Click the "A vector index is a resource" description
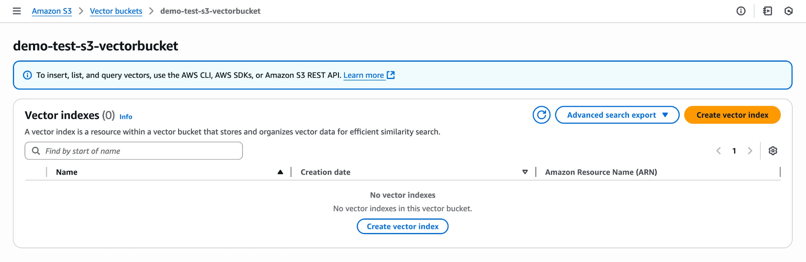806x262 pixels. [x=233, y=132]
